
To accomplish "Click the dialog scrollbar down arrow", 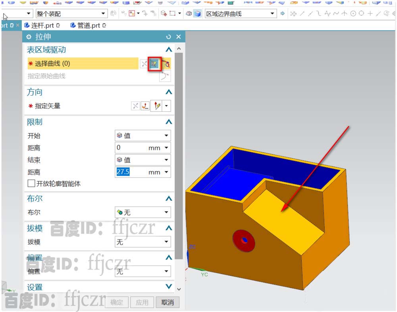I will pos(179,289).
